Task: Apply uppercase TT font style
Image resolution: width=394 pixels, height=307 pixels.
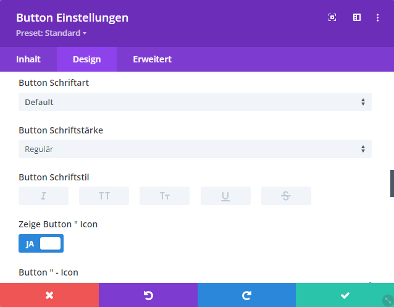Action: 104,196
